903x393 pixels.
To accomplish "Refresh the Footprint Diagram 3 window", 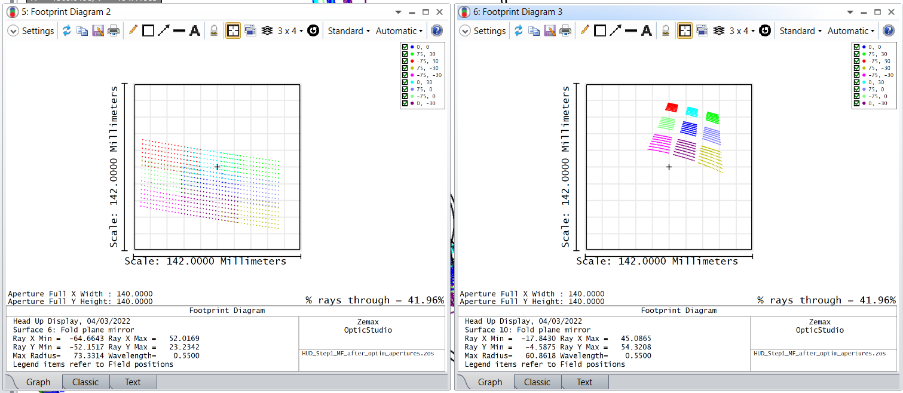I will 519,31.
